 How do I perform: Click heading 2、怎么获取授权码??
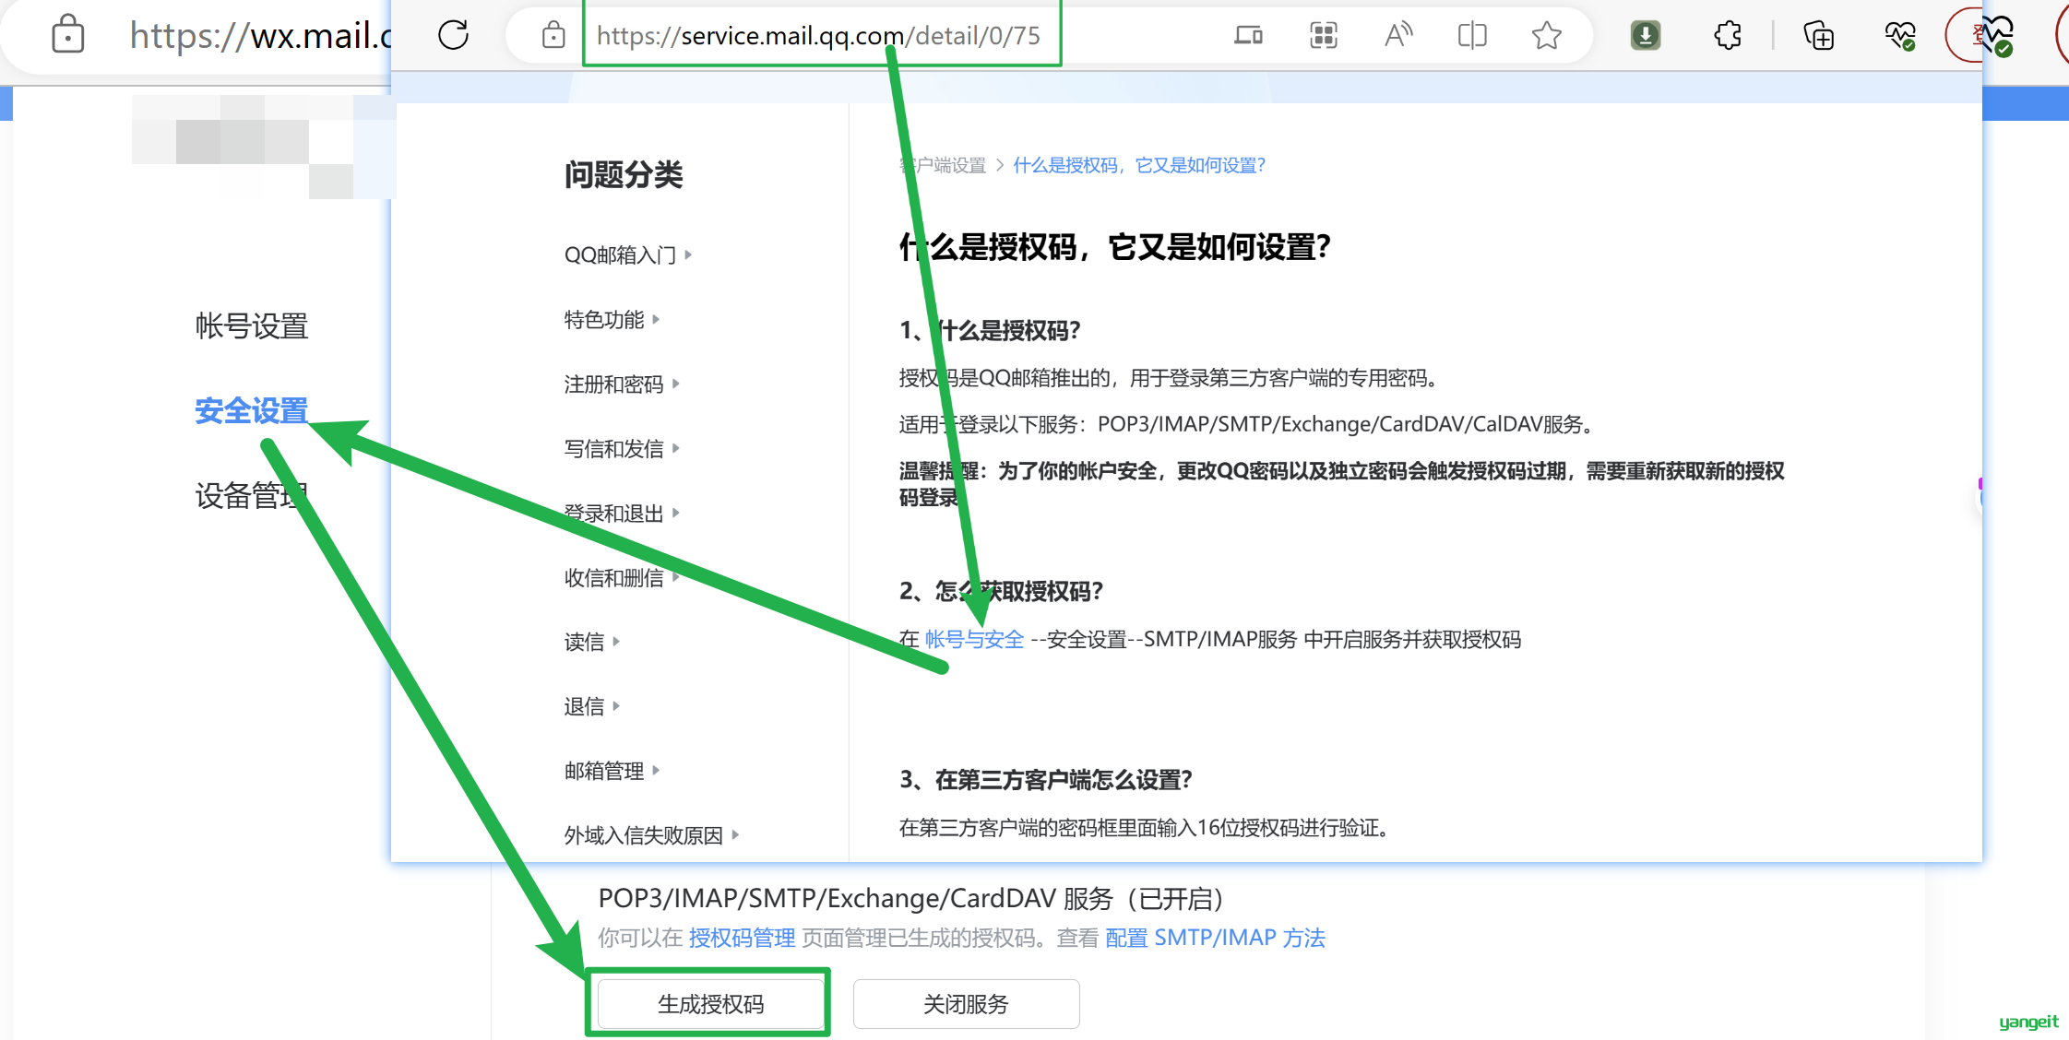tap(1001, 591)
